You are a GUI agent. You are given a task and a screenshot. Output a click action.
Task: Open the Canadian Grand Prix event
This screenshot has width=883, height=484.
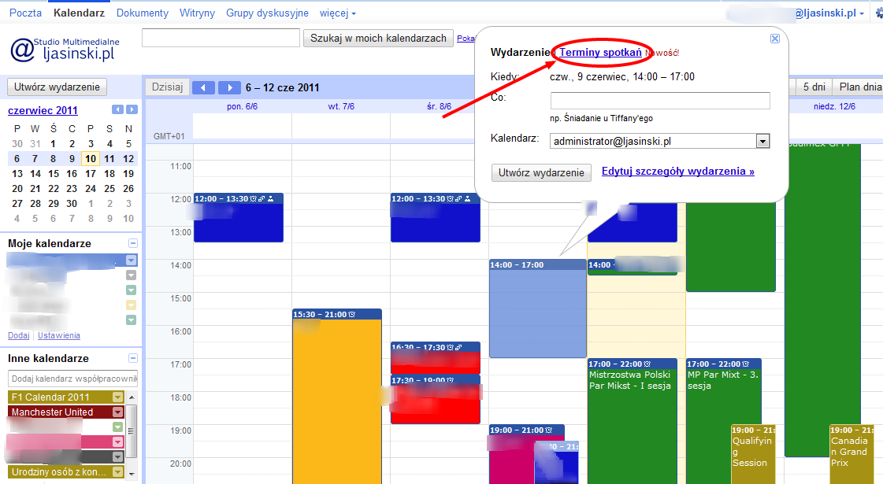point(851,454)
